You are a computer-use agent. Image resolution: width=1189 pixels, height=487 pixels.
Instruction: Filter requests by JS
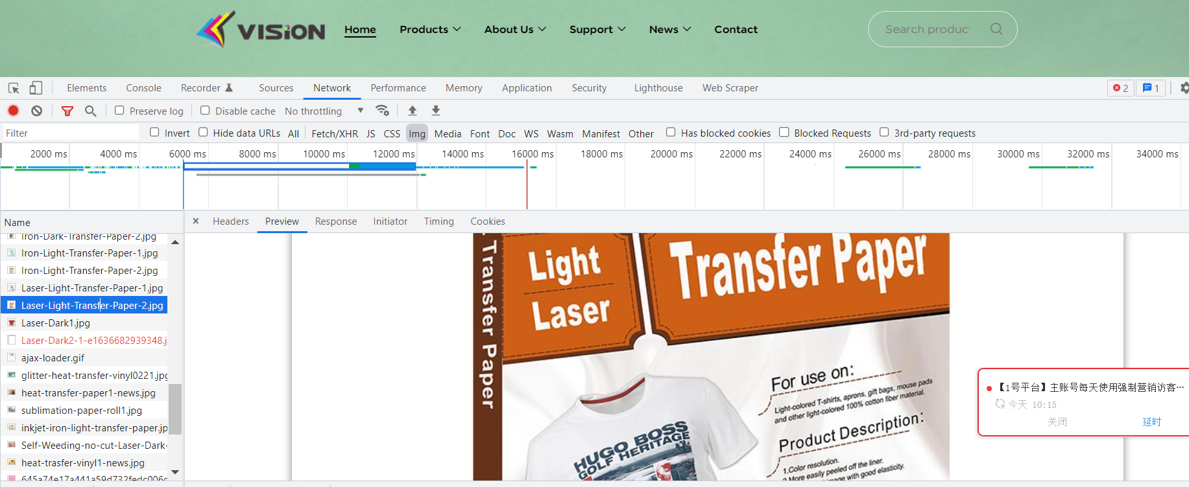371,133
